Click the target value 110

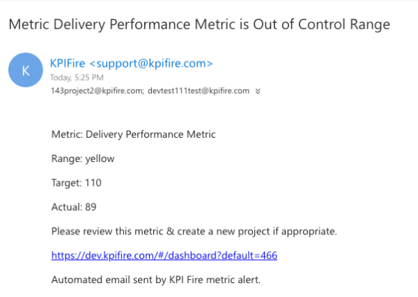93,184
